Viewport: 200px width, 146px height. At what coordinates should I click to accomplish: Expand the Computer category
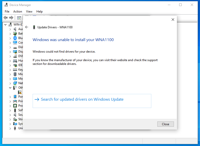tap(10, 43)
